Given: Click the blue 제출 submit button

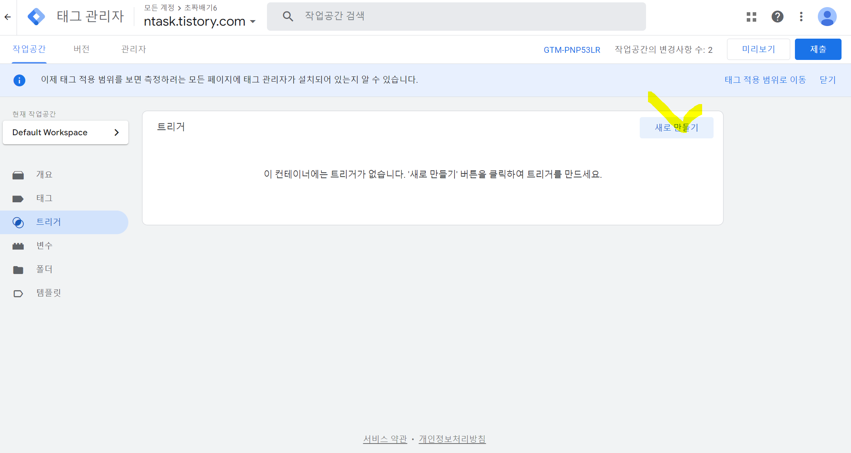Looking at the screenshot, I should [x=817, y=49].
